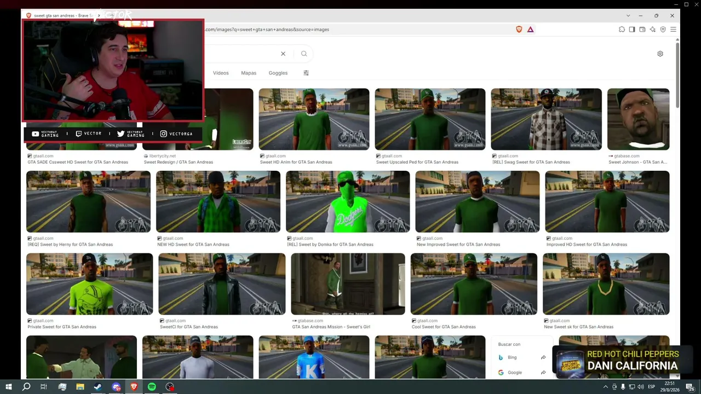Click the Swag Sweet plaid shirt thumbnail
This screenshot has height=394, width=701.
coord(546,119)
